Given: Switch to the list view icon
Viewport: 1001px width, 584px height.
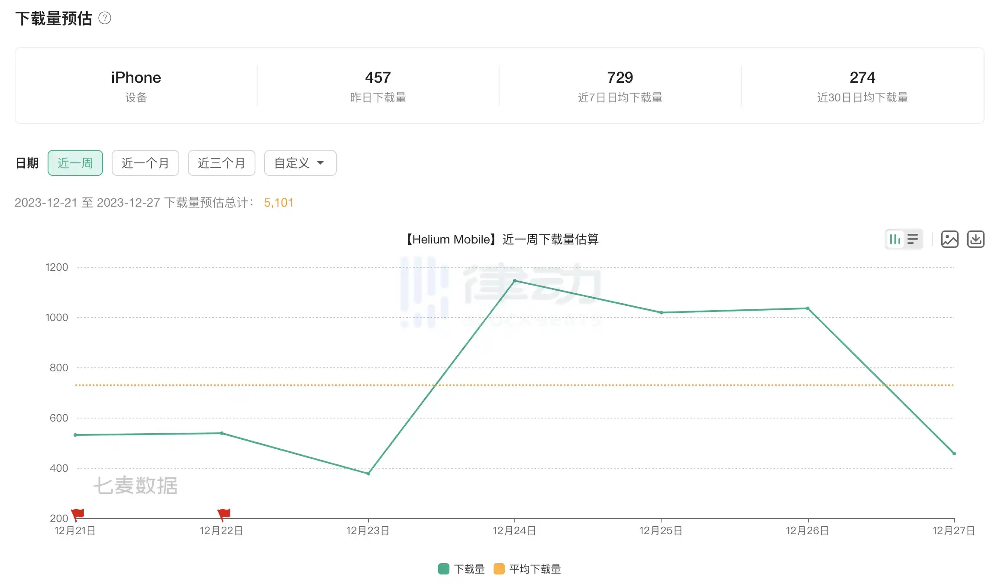Looking at the screenshot, I should pyautogui.click(x=913, y=239).
